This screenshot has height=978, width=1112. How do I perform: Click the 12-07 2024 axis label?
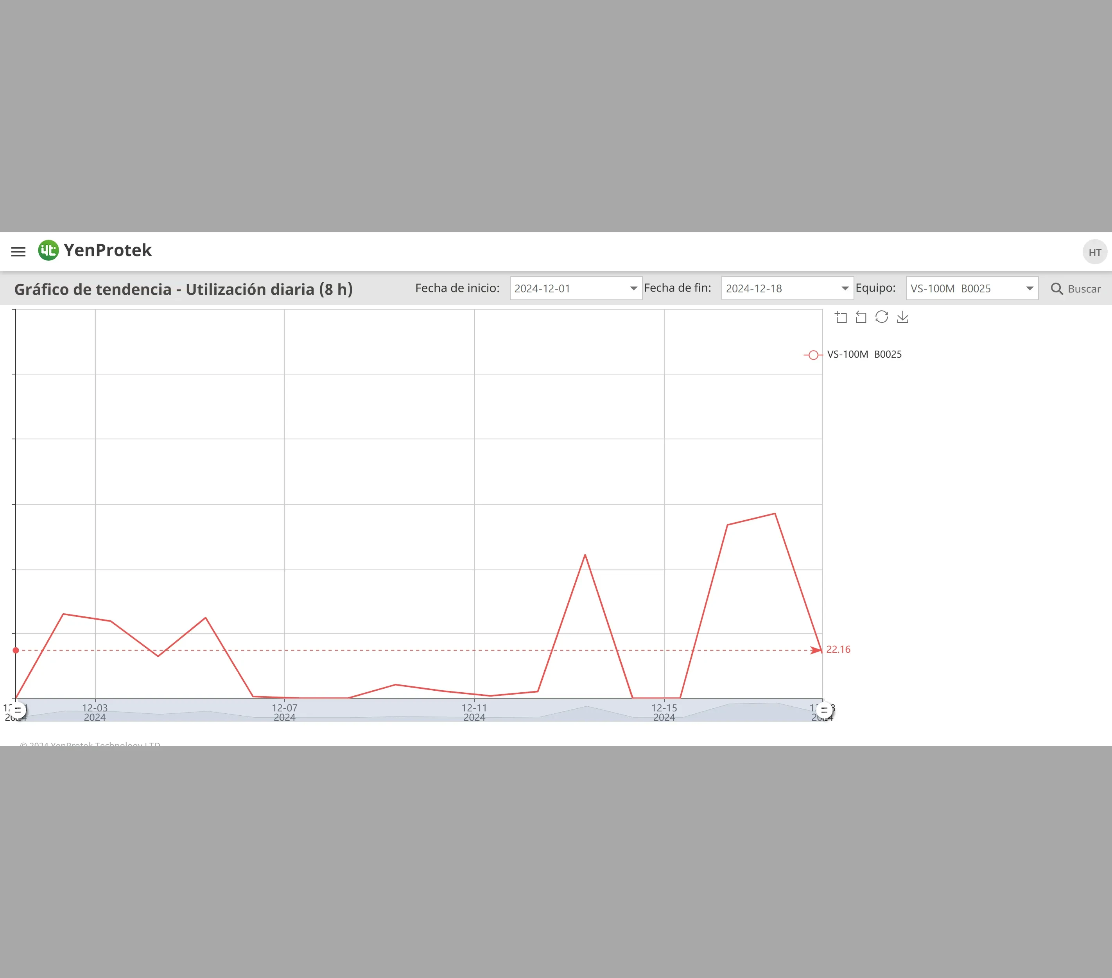tap(285, 713)
